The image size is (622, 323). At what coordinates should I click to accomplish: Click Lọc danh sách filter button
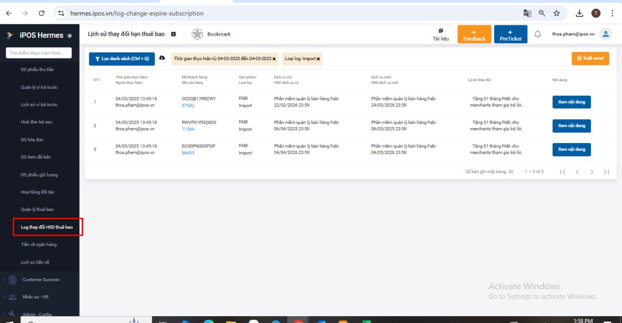[x=122, y=59]
